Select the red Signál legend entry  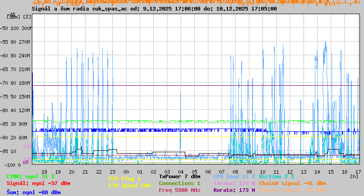(x=38, y=183)
